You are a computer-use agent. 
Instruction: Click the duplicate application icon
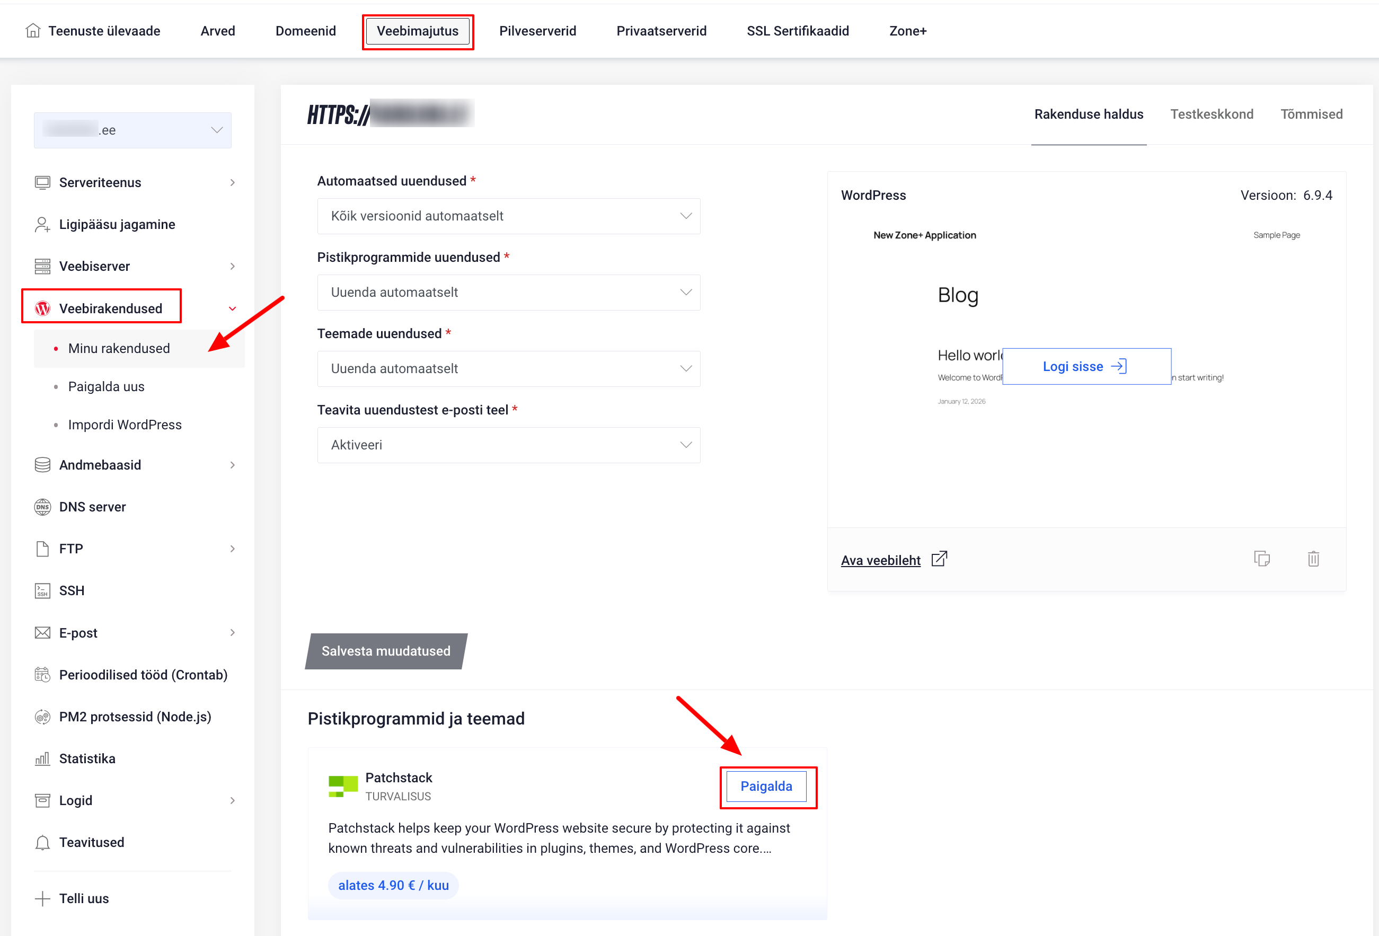click(1261, 559)
